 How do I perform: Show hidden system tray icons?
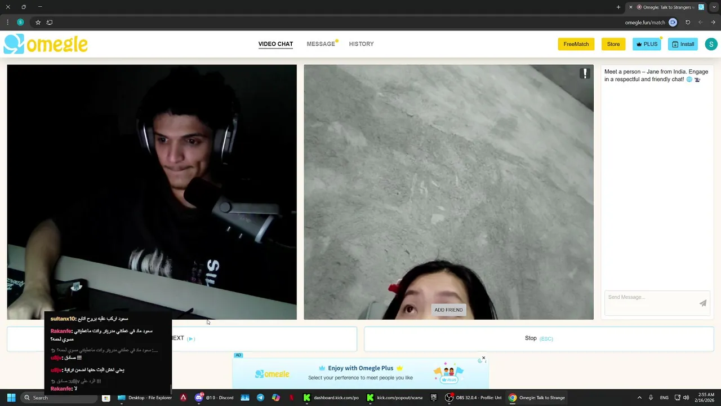tap(639, 398)
